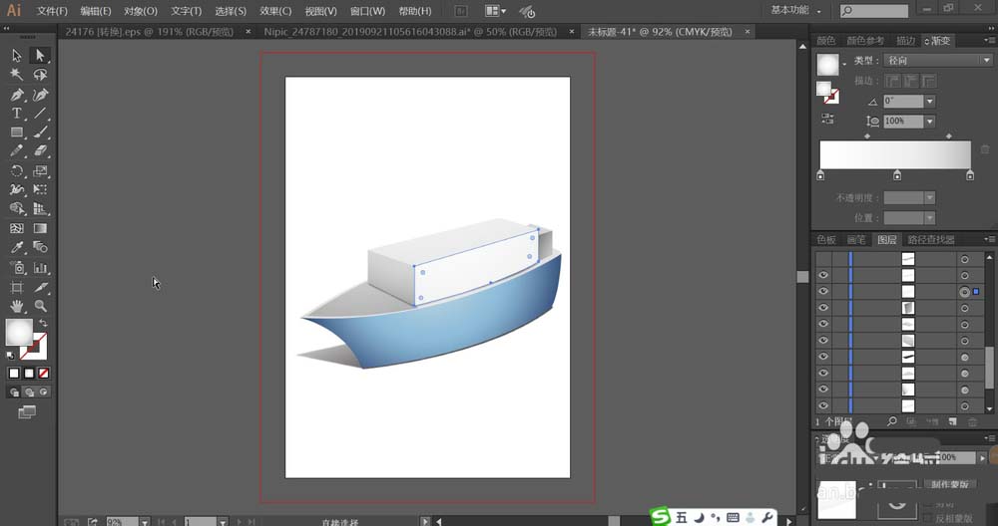The width and height of the screenshot is (998, 526).
Task: Select the Artboard tool
Action: tap(17, 287)
